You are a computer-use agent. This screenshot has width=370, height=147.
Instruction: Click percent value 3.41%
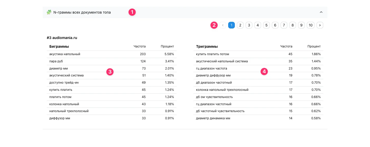click(x=169, y=61)
